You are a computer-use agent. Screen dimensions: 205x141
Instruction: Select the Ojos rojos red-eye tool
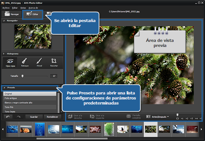click(x=10, y=62)
